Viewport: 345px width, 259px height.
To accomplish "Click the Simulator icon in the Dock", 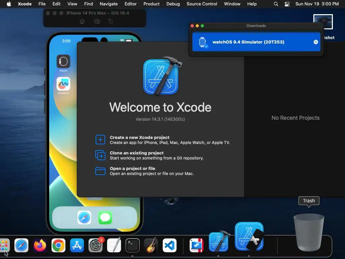I will pyautogui.click(x=249, y=236).
